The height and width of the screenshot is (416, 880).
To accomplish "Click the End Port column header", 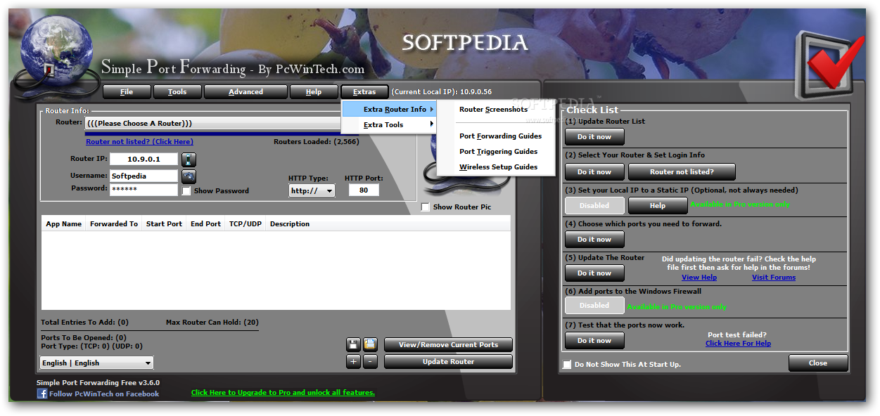I will 206,224.
